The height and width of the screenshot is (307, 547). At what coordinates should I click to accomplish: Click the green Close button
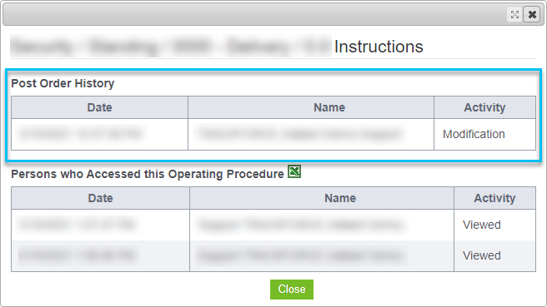[x=292, y=290]
